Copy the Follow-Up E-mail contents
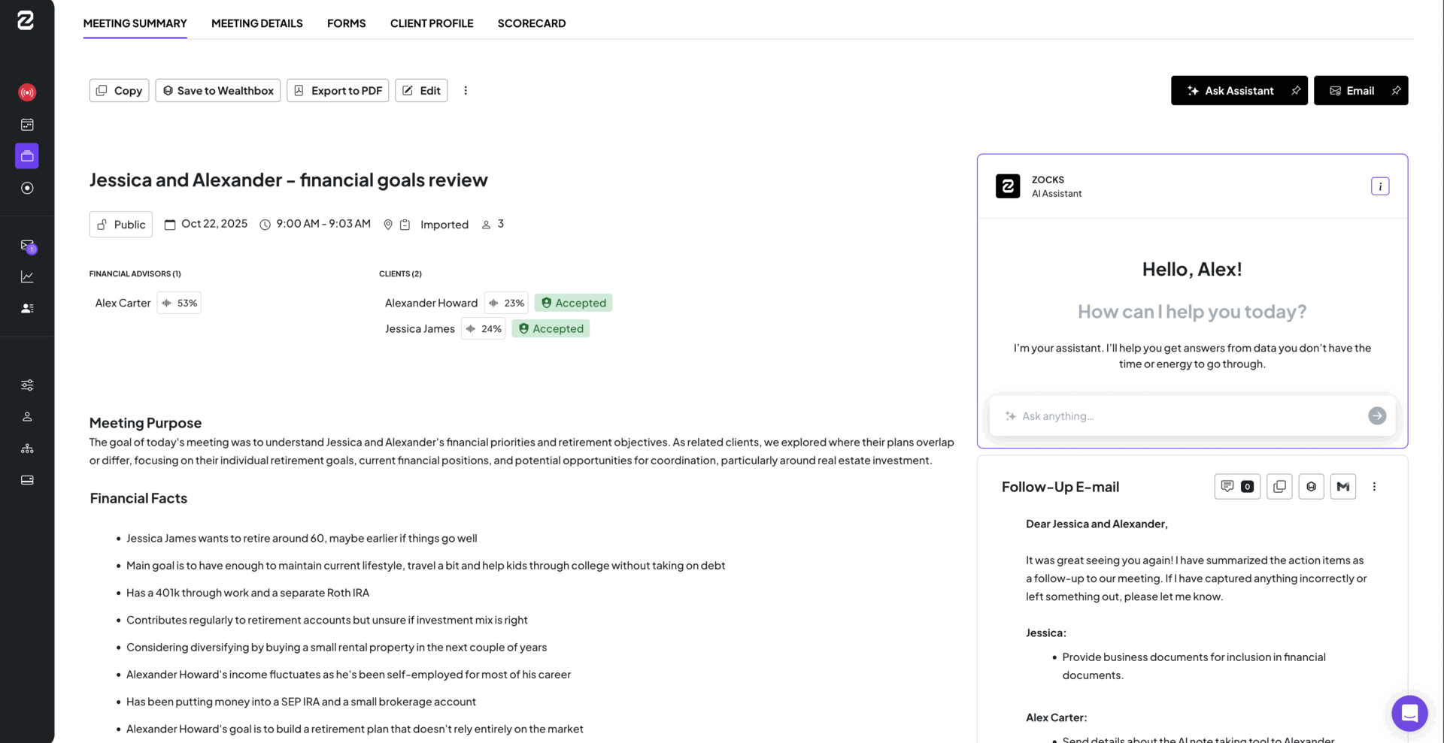1444x743 pixels. click(x=1279, y=486)
